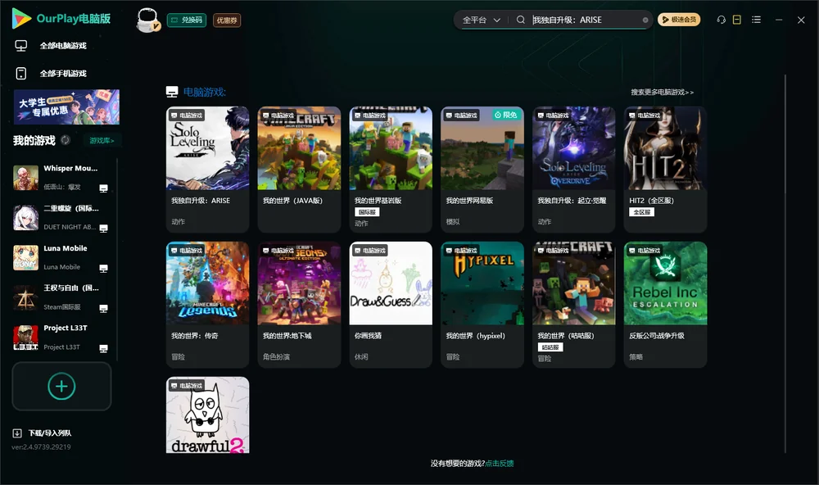This screenshot has height=485, width=819.
Task: Clear the search box text
Action: click(x=645, y=20)
